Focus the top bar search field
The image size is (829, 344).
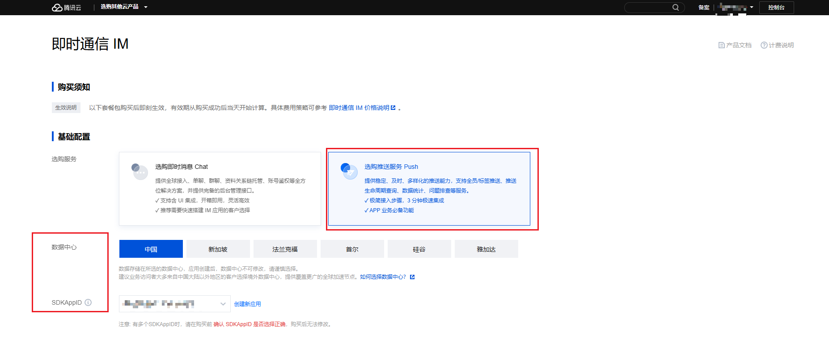click(654, 8)
